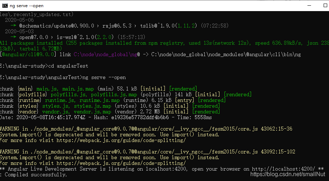
Task: Click the 'vendor.js' chunk file name
Action: click(x=55, y=112)
